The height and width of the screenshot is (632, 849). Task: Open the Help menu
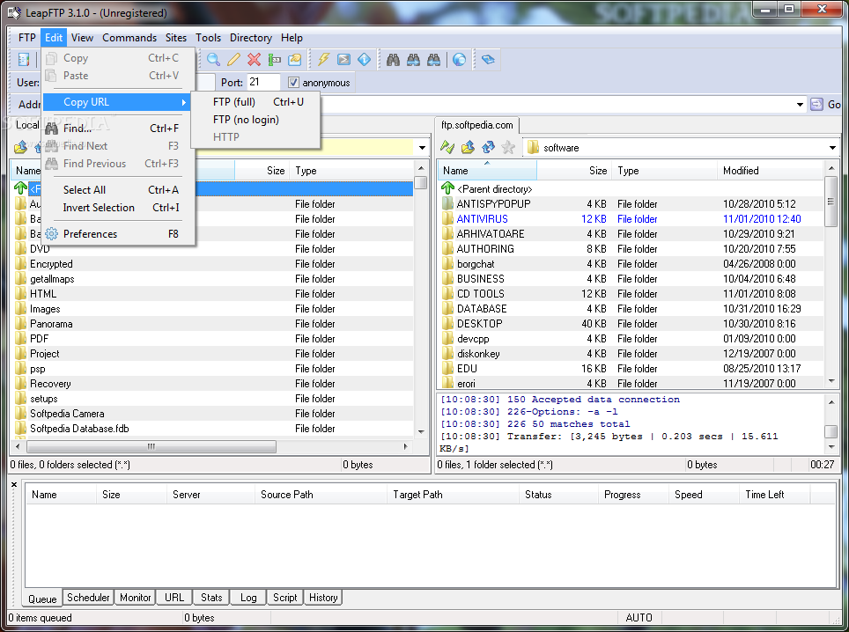click(x=292, y=37)
